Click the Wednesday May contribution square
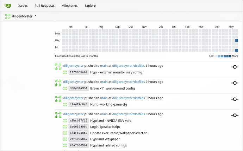 [237, 40]
